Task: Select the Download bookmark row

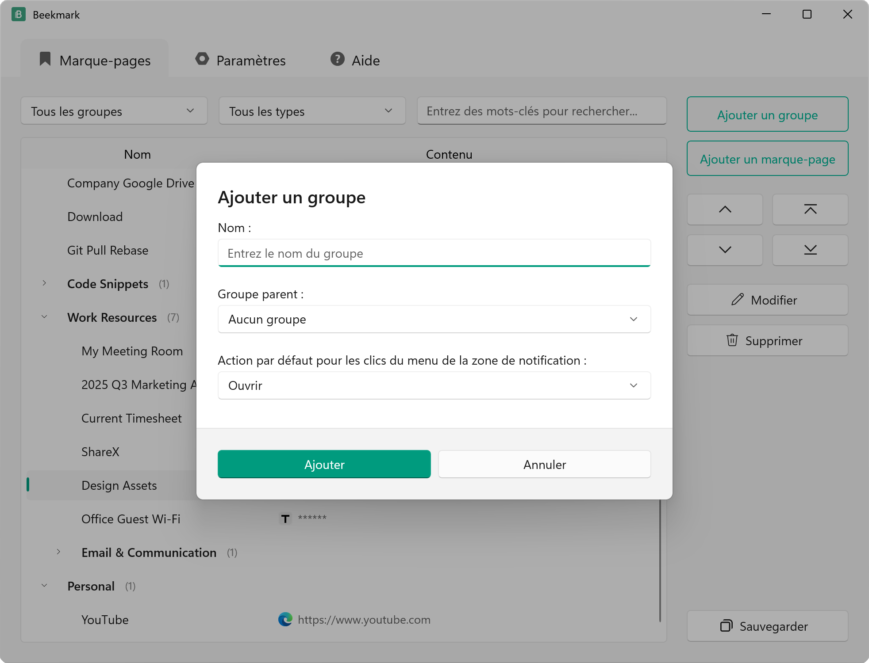Action: tap(95, 217)
